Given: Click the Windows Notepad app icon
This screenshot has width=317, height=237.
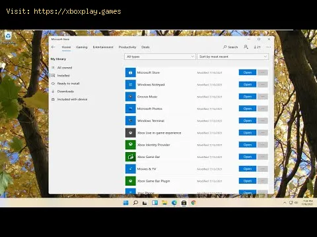Looking at the screenshot, I should 131,84.
